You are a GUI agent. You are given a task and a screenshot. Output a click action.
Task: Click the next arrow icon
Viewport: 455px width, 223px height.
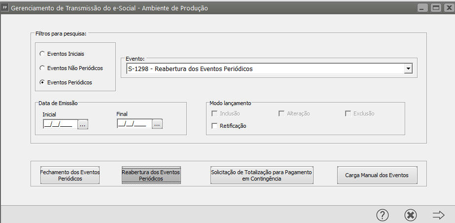point(438,215)
